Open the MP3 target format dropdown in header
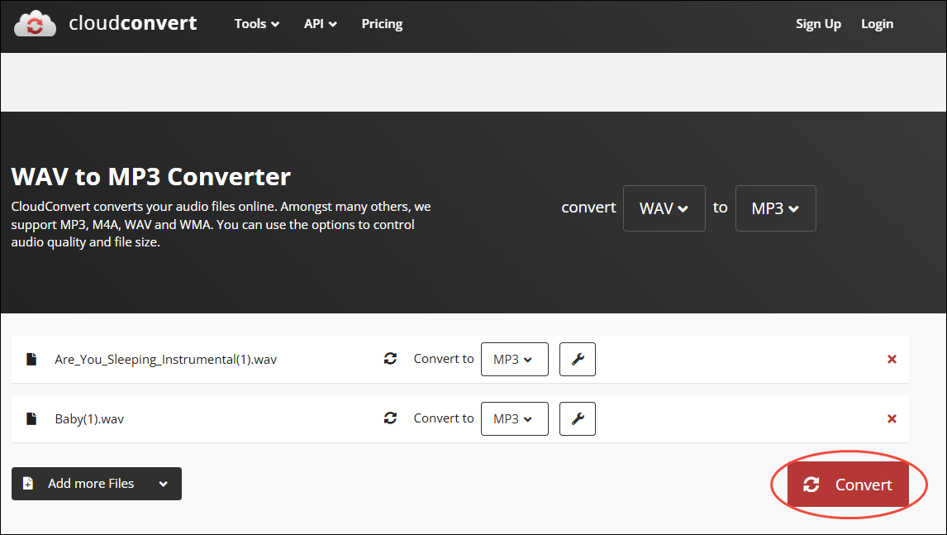This screenshot has width=947, height=535. [x=775, y=208]
